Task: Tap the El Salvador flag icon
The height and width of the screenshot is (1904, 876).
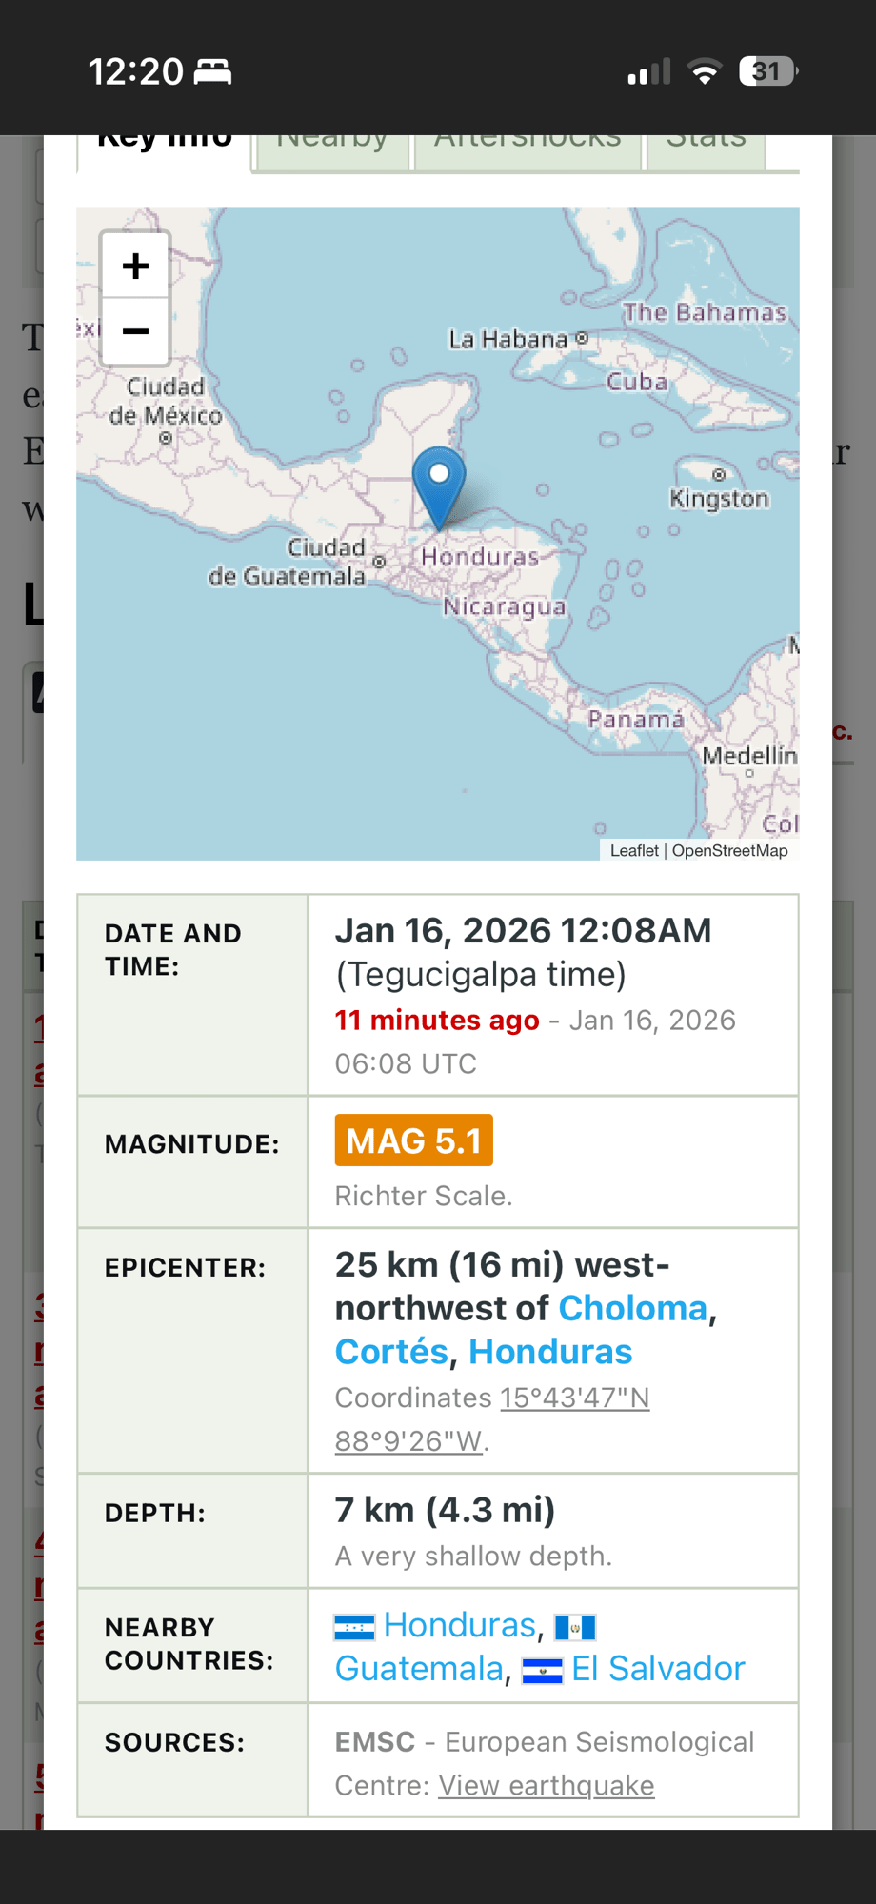Action: [x=543, y=1671]
